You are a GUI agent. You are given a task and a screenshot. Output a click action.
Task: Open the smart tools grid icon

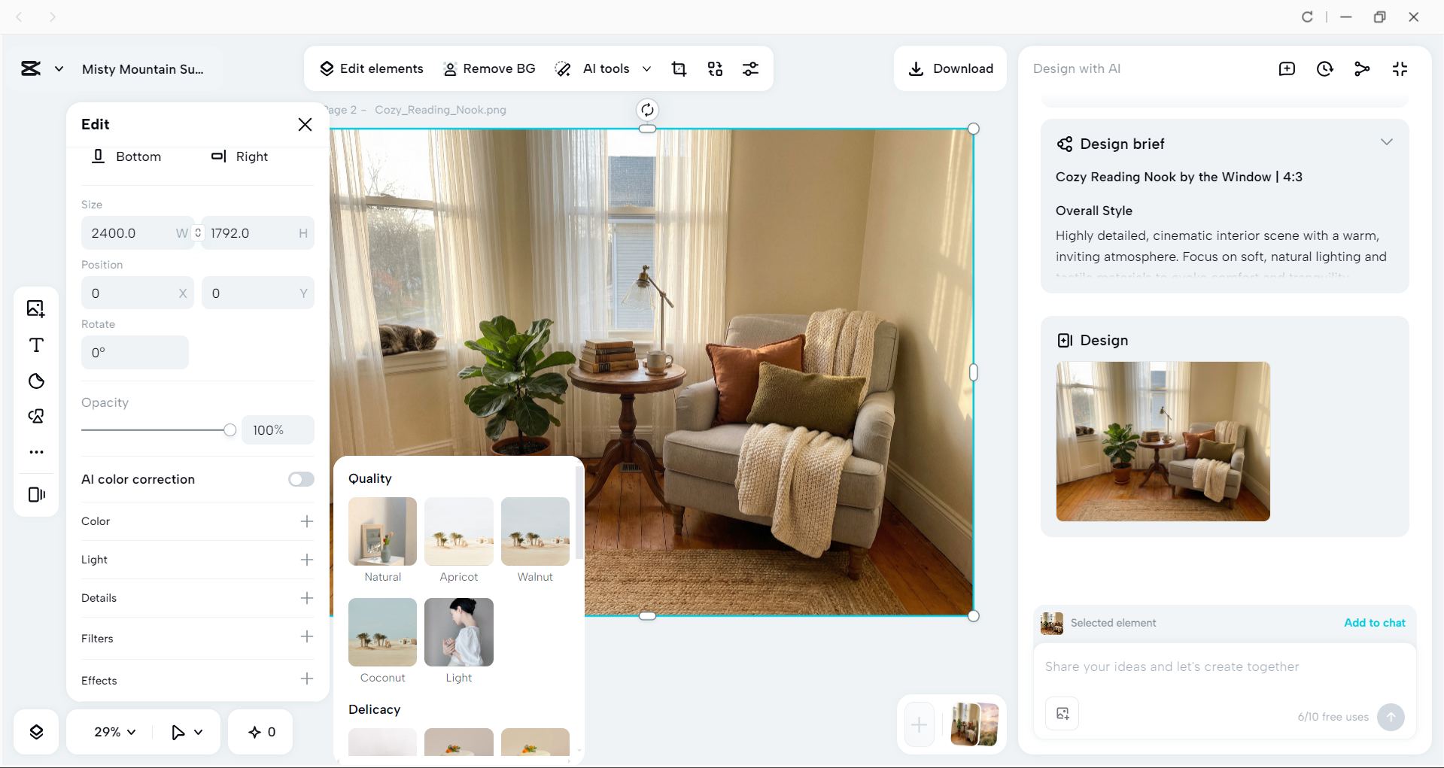pos(715,69)
